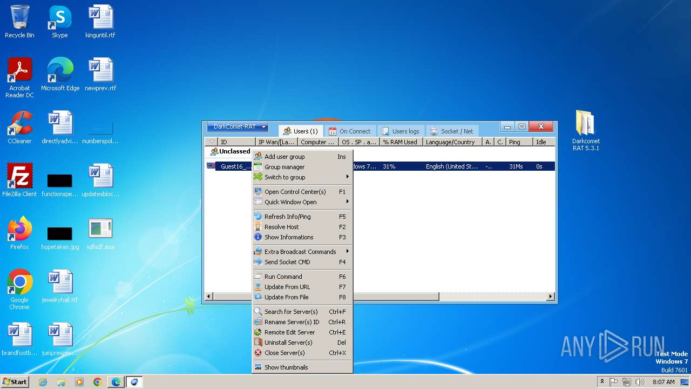Image resolution: width=691 pixels, height=389 pixels.
Task: Click the horizontal scrollbar left arrow
Action: 209,297
